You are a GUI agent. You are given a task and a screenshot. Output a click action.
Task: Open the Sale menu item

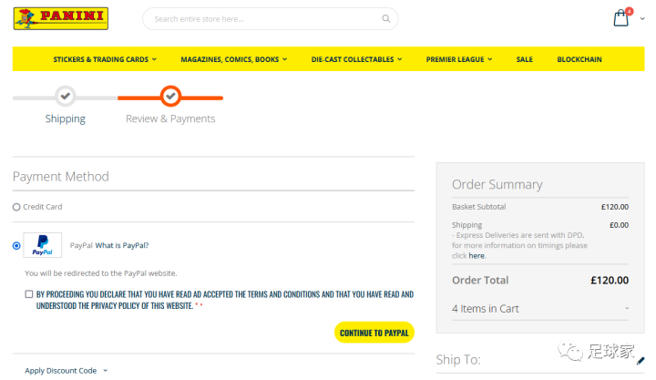[x=524, y=59]
